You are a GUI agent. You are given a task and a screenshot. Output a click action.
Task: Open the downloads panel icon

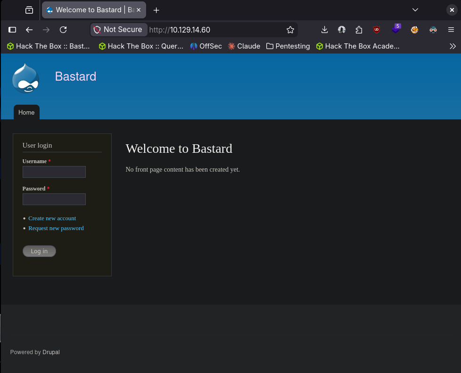324,30
